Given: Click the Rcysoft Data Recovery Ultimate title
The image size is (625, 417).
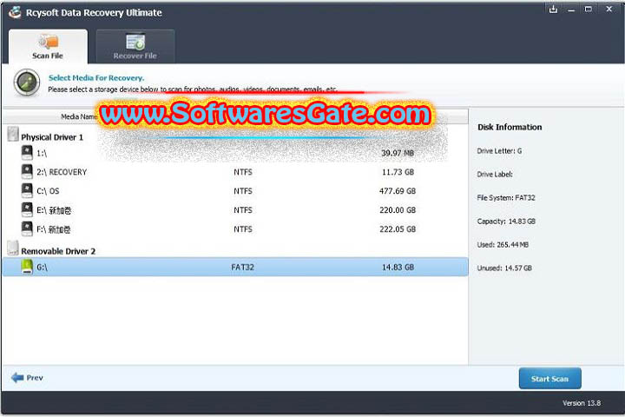Looking at the screenshot, I should [94, 13].
